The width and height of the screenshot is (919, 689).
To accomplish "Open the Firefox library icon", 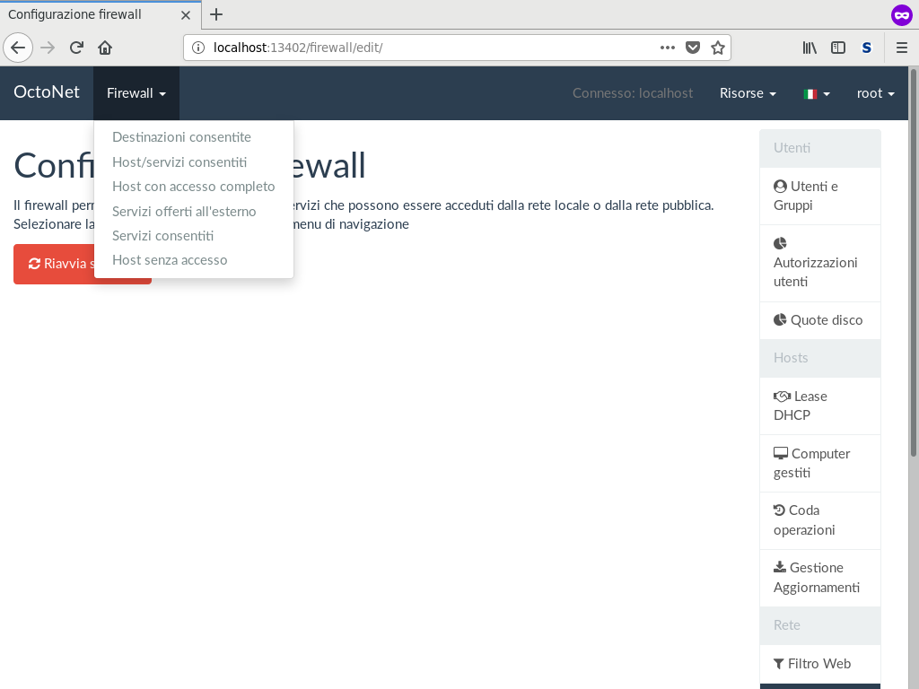I will pos(810,48).
